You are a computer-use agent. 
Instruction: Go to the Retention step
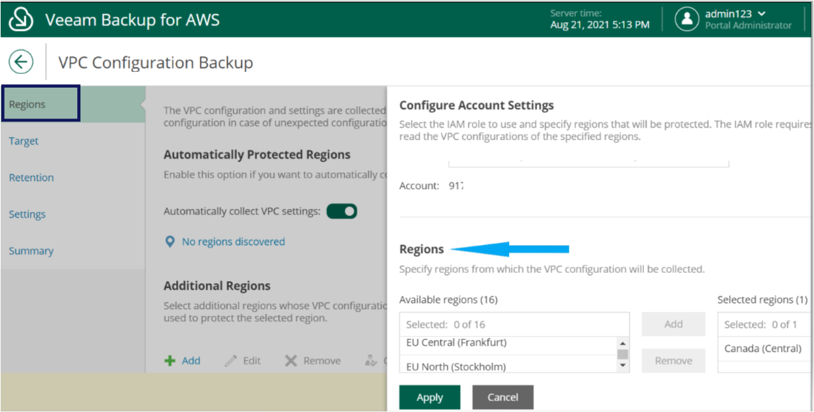pos(31,177)
